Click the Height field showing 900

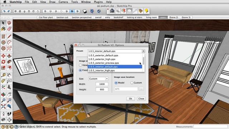point(102,89)
